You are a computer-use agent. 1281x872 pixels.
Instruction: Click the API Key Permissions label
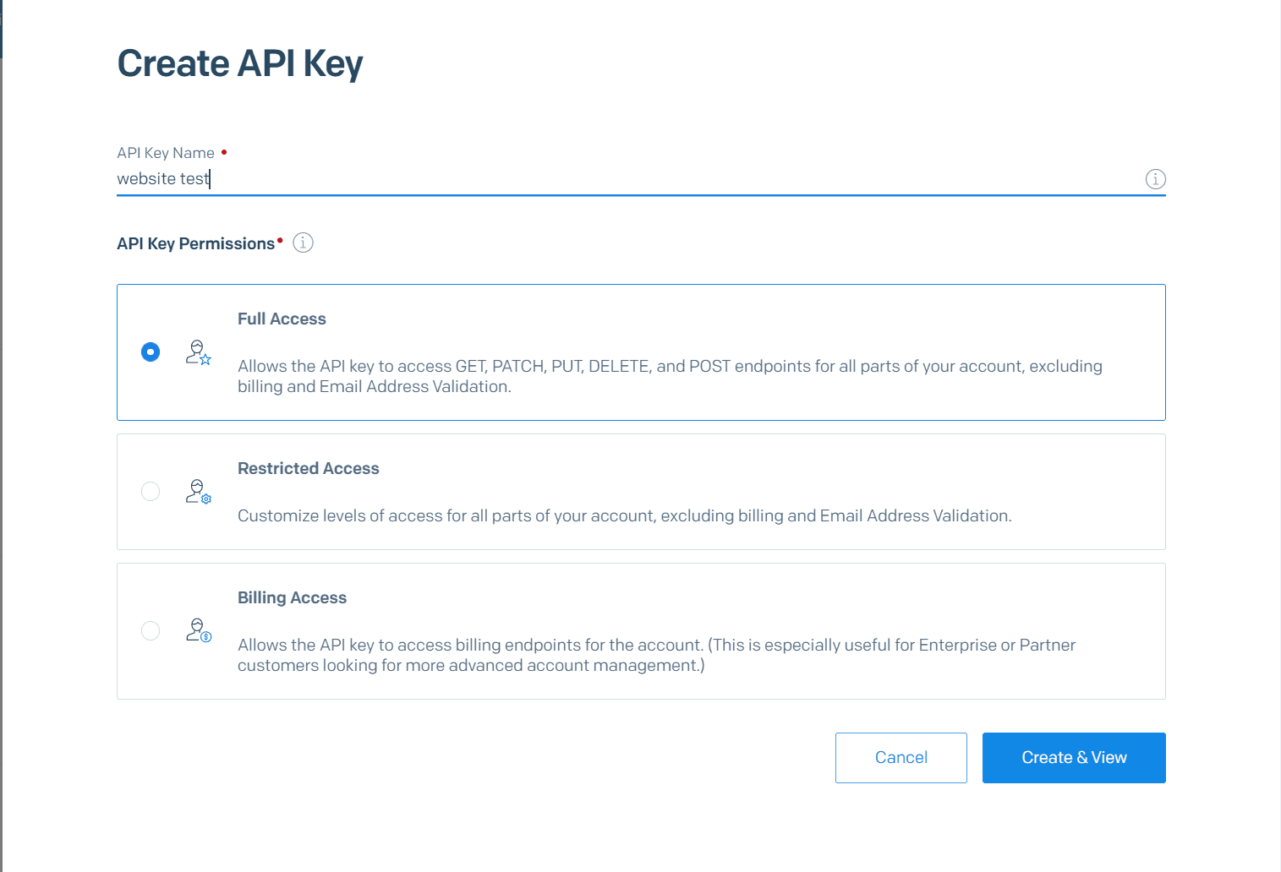pyautogui.click(x=196, y=243)
